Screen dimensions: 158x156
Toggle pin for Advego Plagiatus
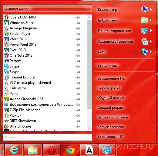pos(78,28)
